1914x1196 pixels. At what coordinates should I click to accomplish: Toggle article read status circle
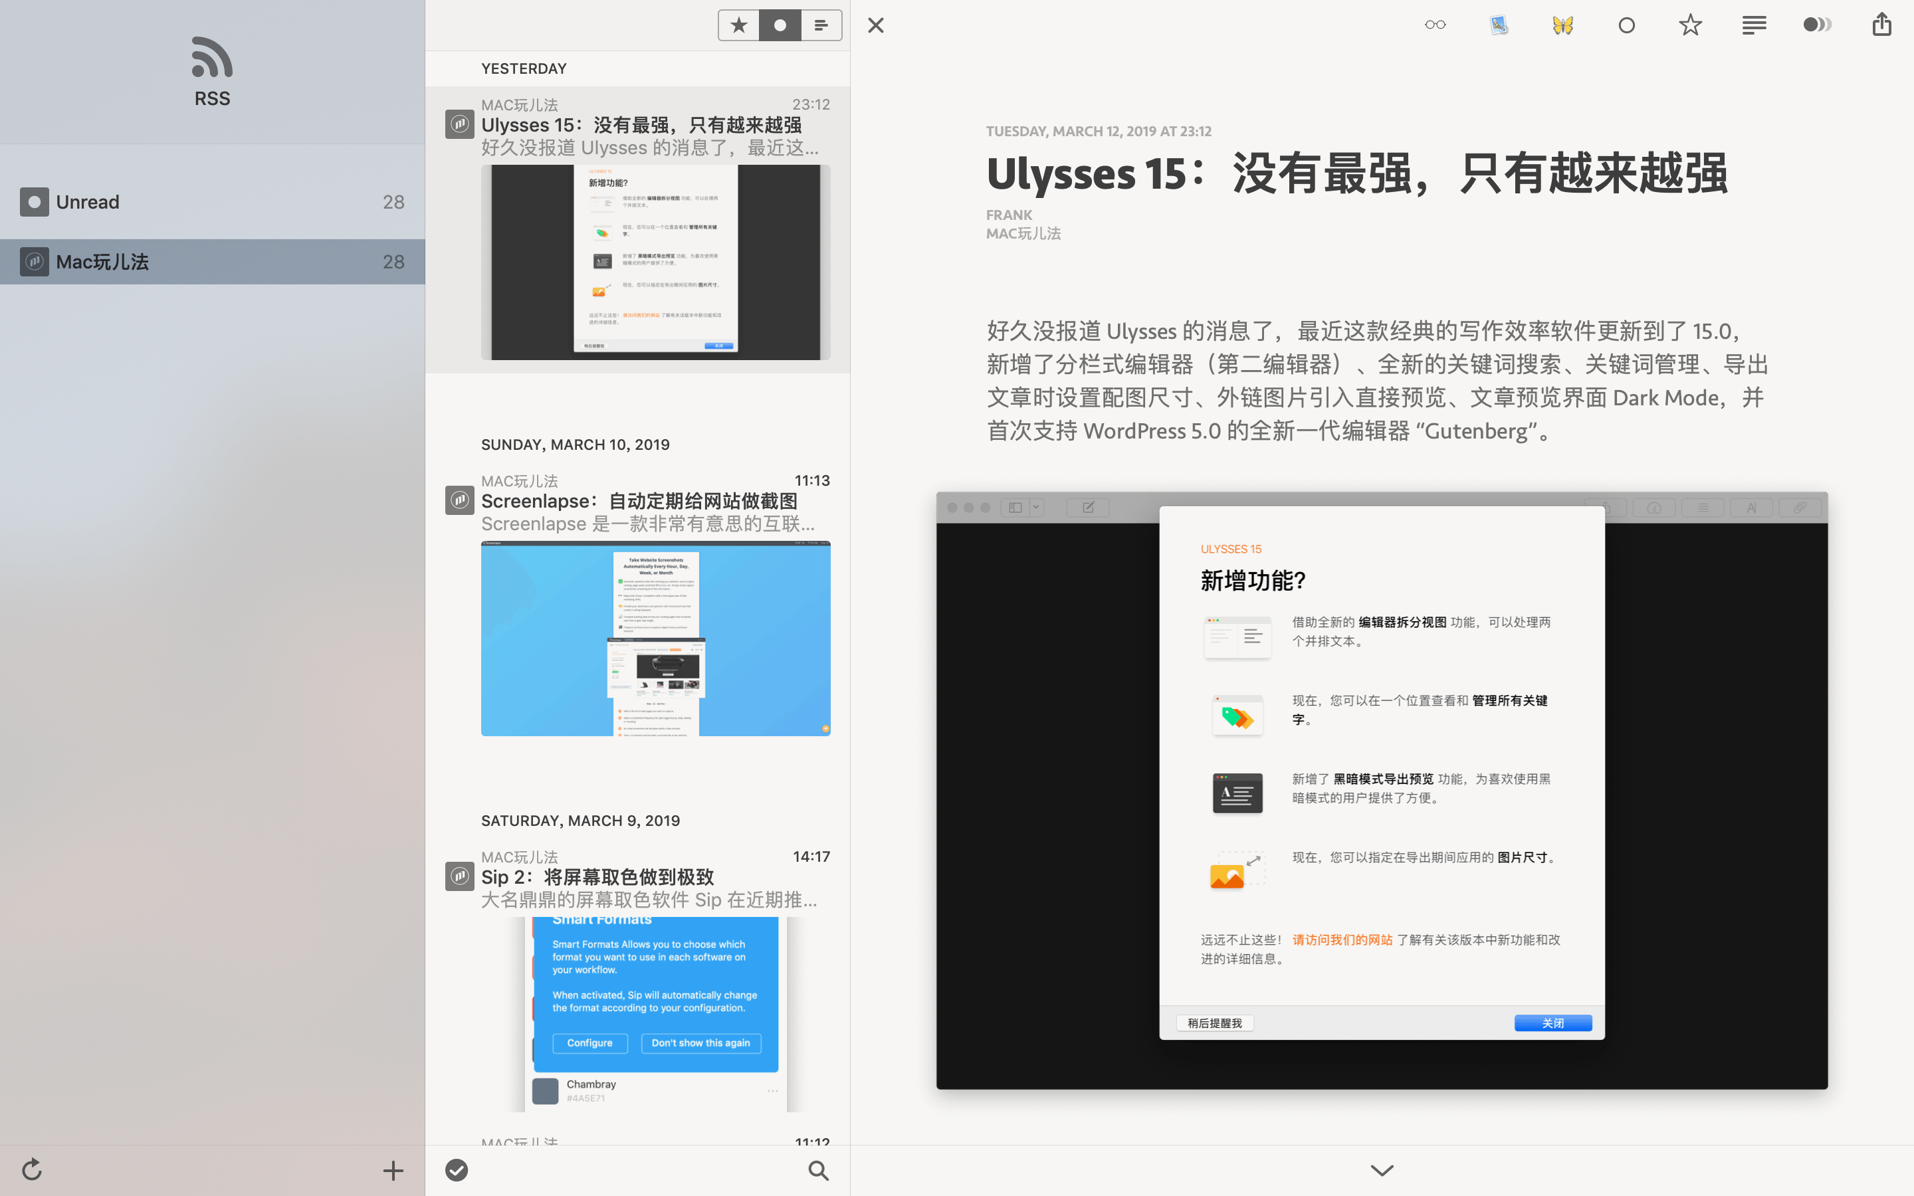[1627, 25]
